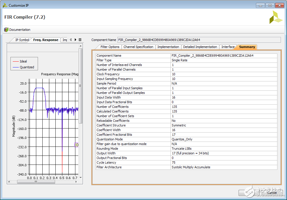Select the Freq. Response tab
The height and width of the screenshot is (200, 287).
46,40
